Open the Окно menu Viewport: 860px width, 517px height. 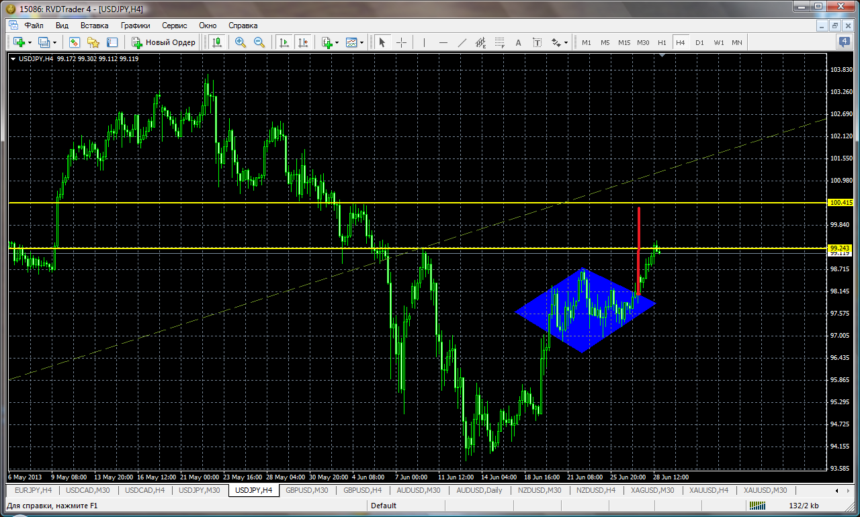[x=208, y=26]
